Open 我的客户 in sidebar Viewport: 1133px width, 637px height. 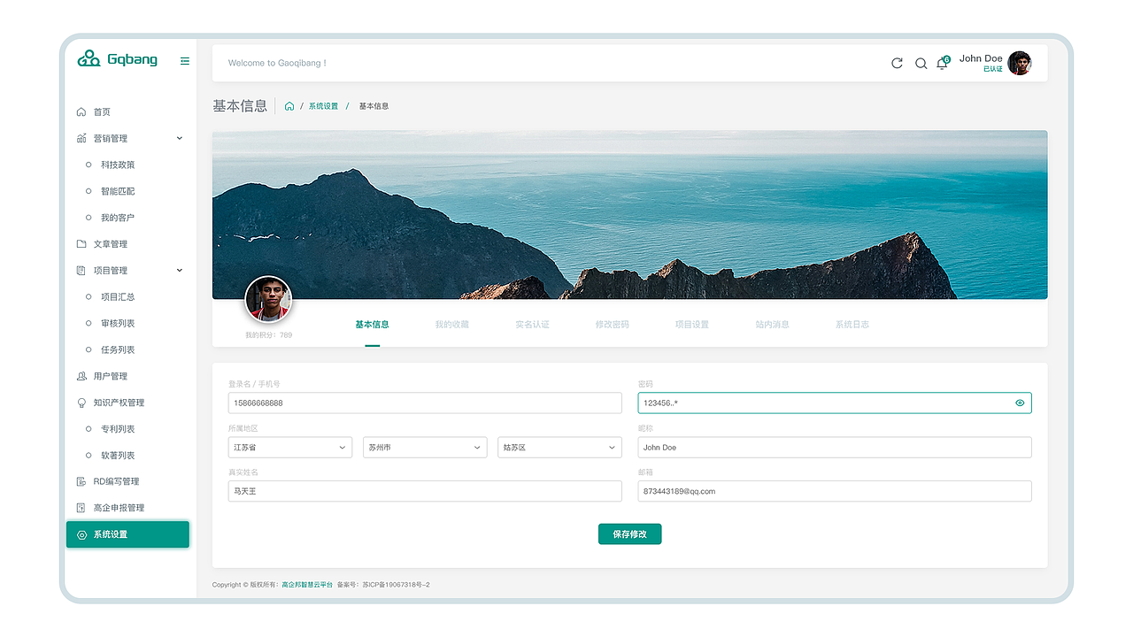coord(118,218)
